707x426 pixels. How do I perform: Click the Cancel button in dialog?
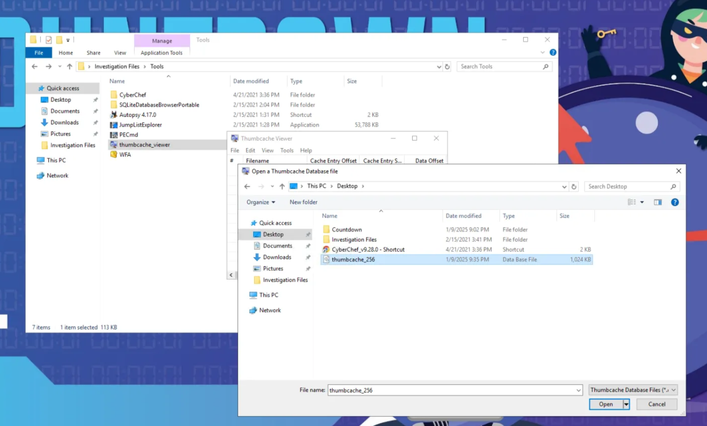[x=657, y=404]
